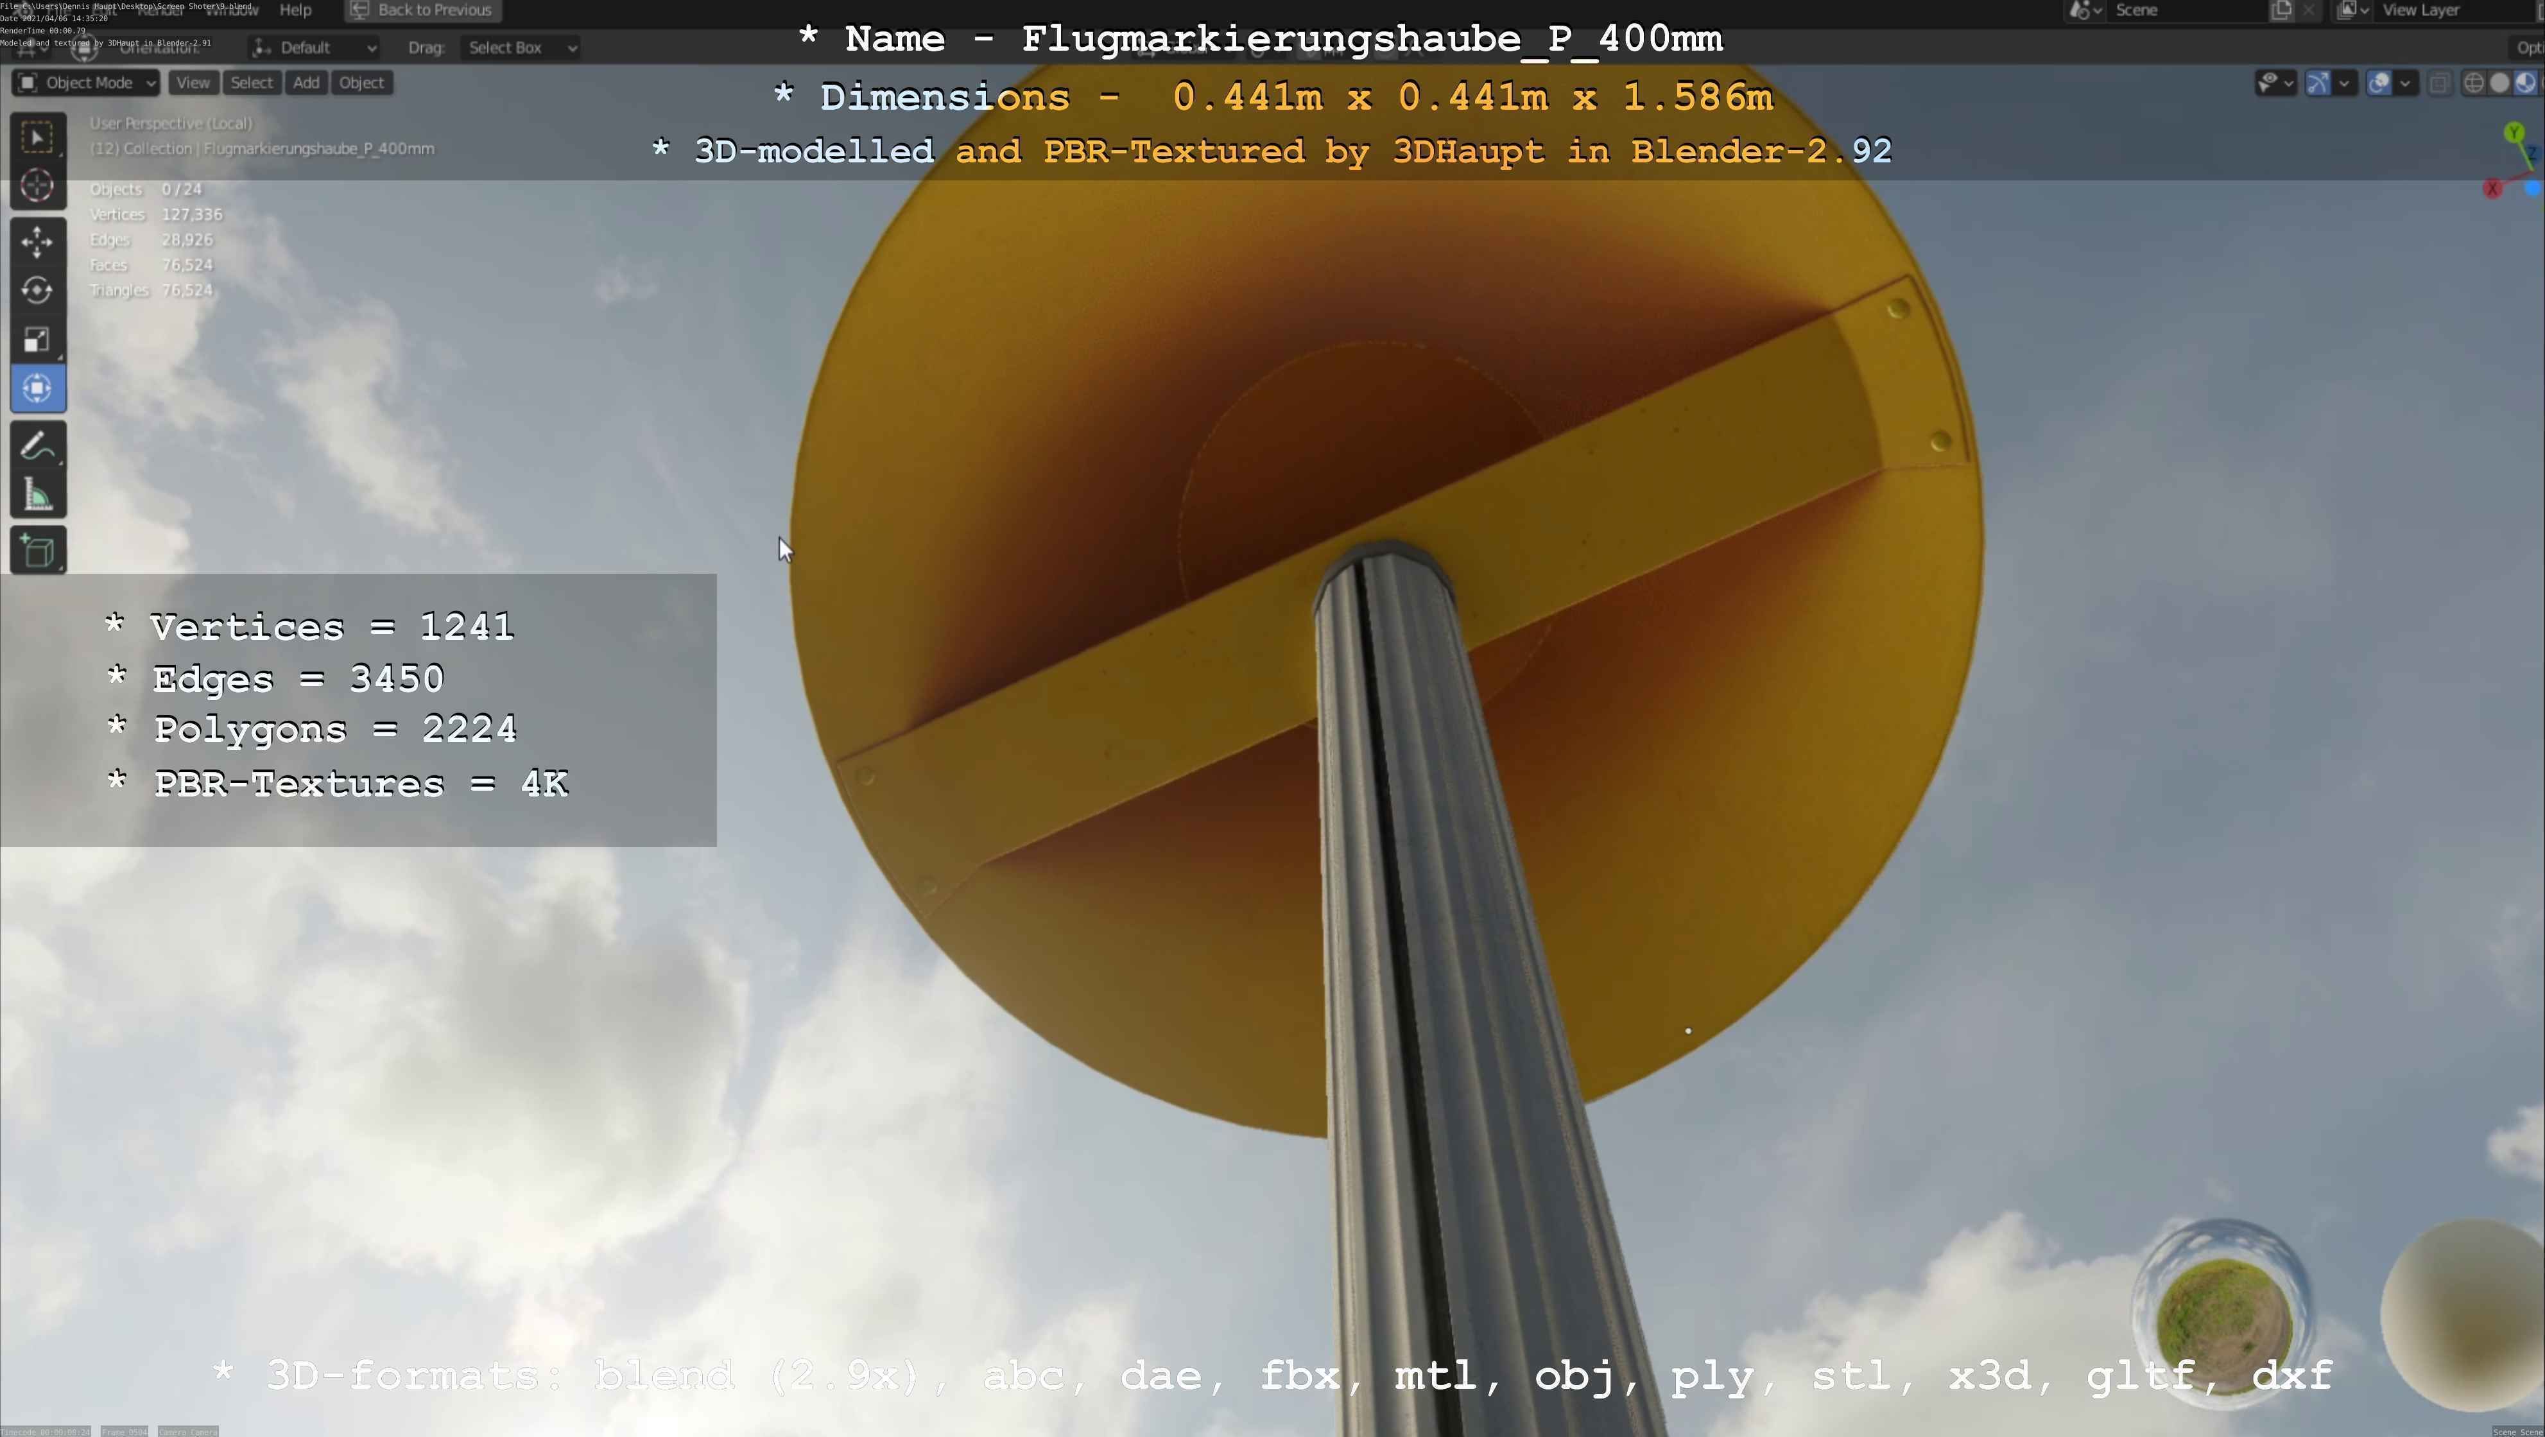Image resolution: width=2545 pixels, height=1437 pixels.
Task: Open the Add menu
Action: [x=306, y=83]
